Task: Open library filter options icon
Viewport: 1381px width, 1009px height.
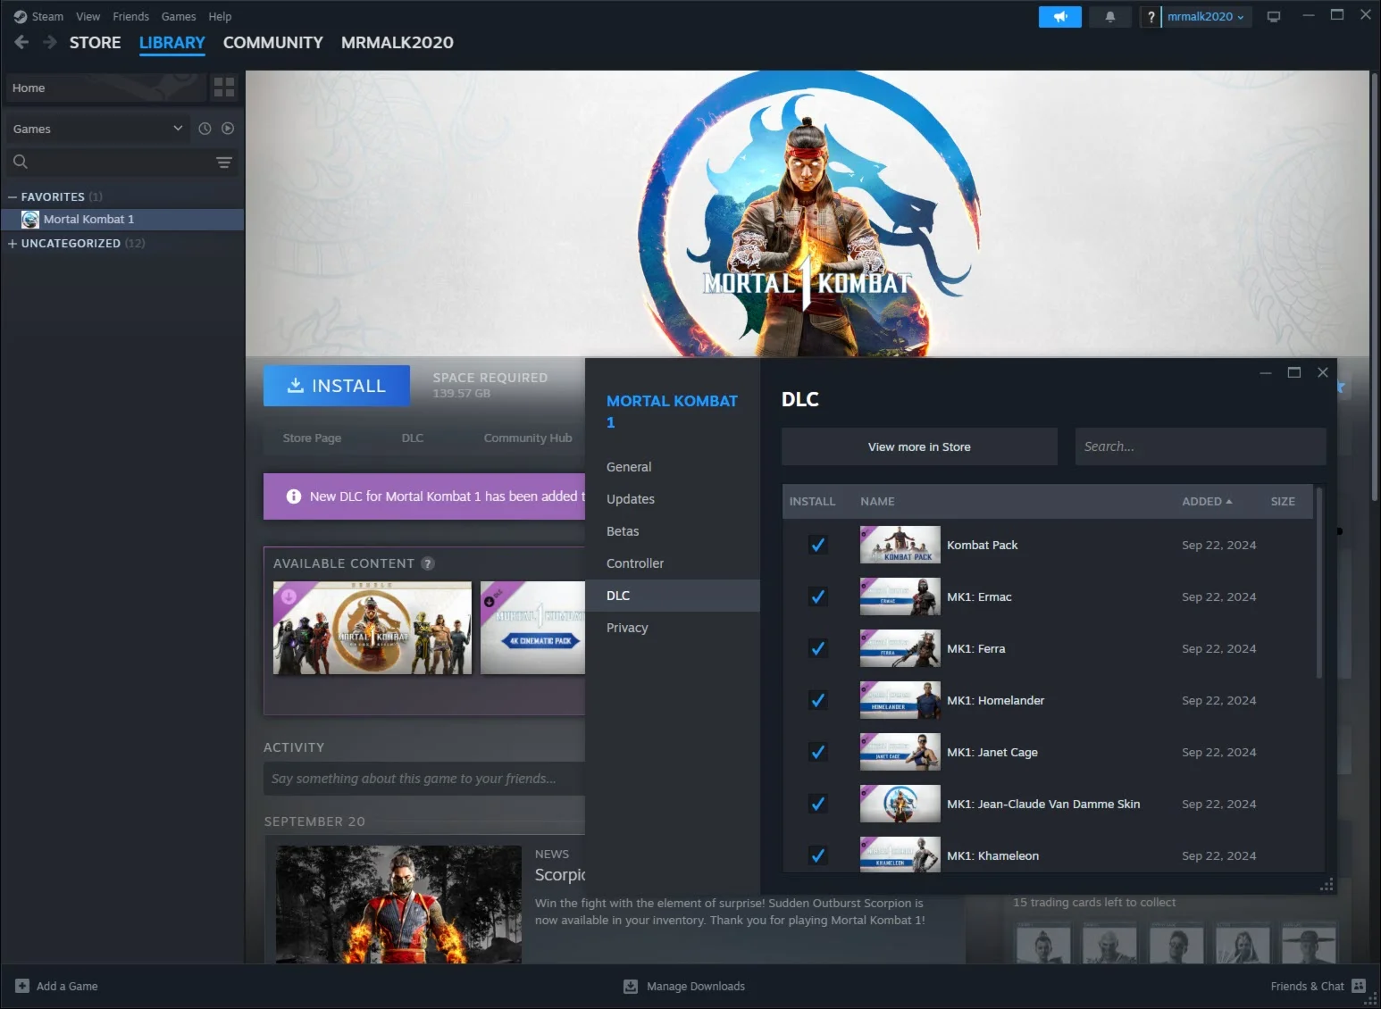Action: coord(222,162)
